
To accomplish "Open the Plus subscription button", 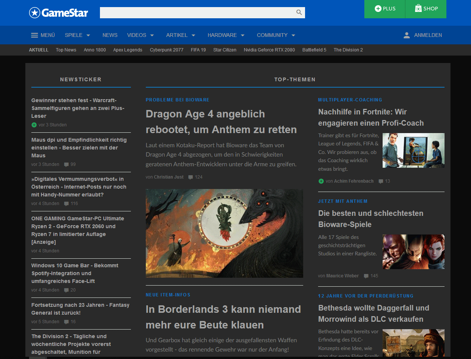I will coord(384,9).
